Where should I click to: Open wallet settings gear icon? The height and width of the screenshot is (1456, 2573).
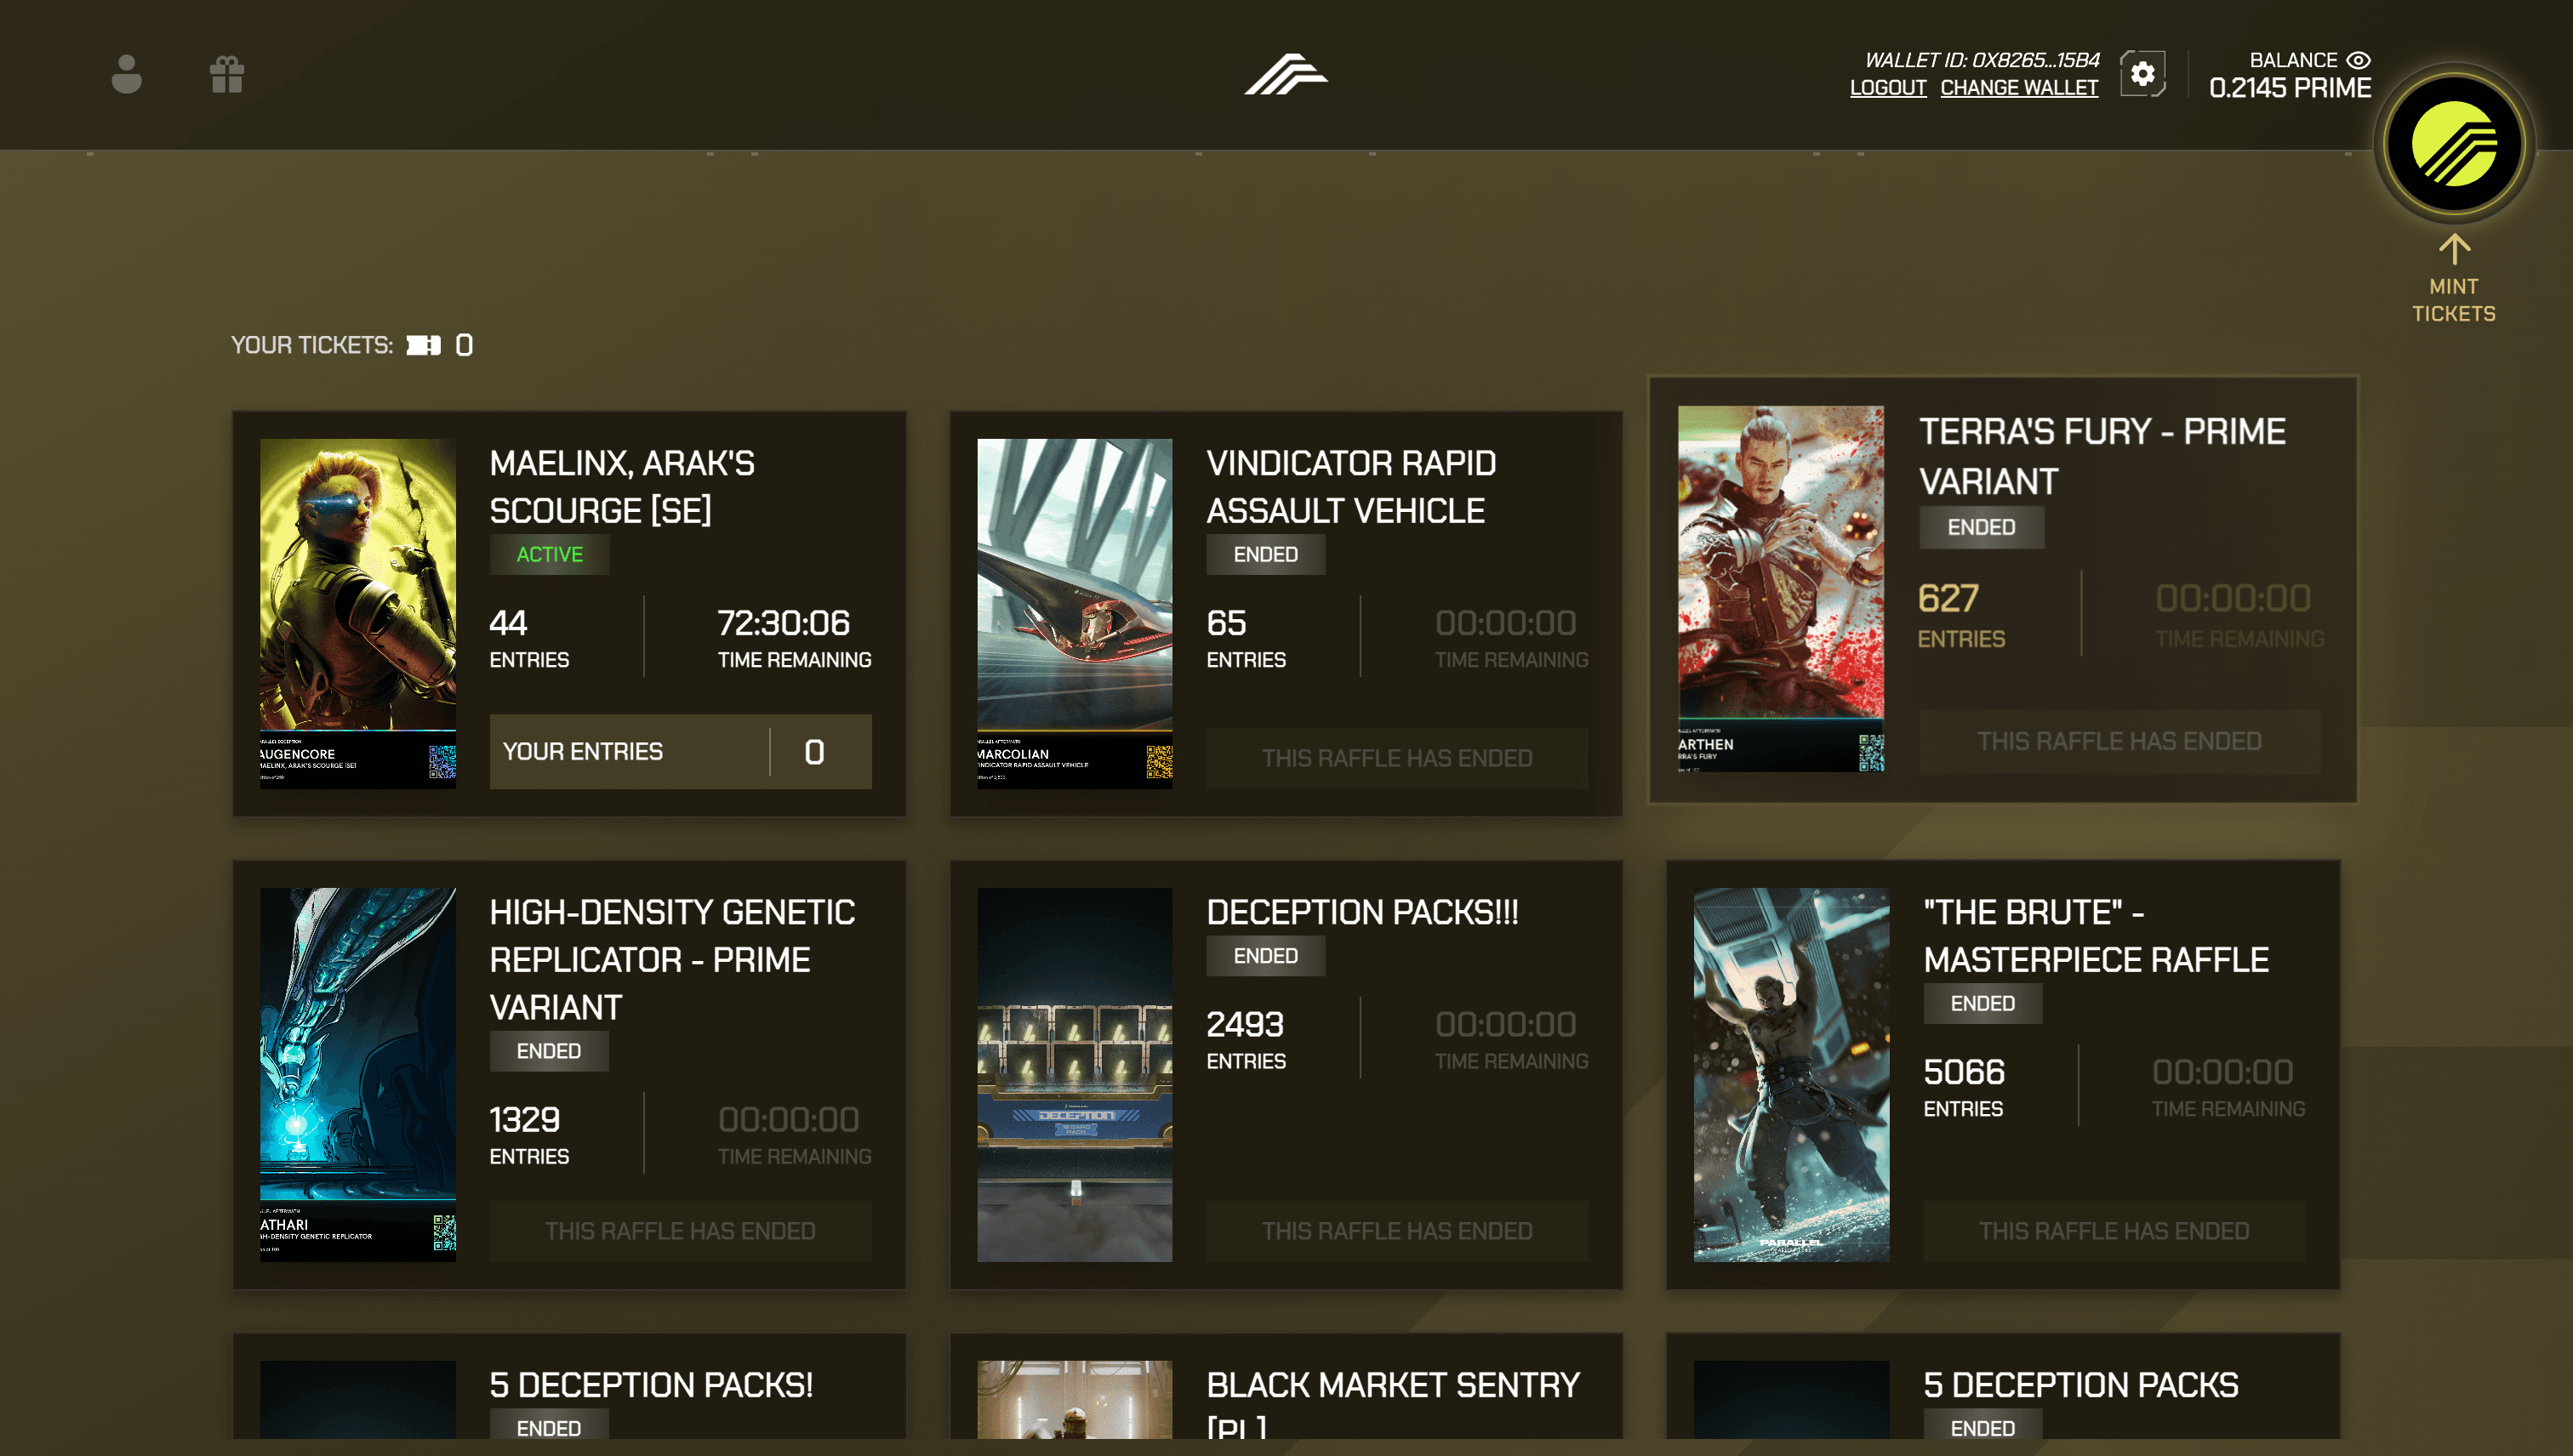tap(2142, 74)
